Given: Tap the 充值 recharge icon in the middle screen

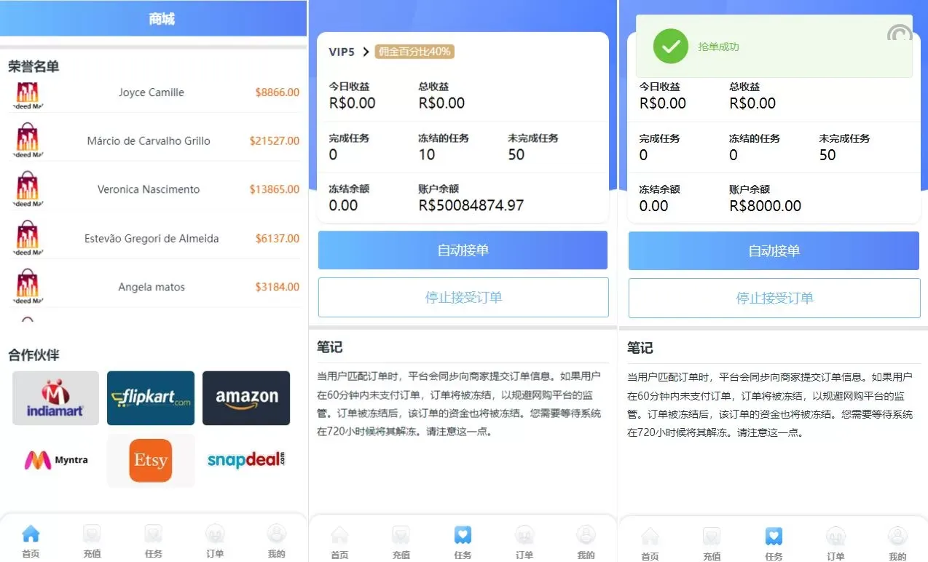Looking at the screenshot, I should [x=401, y=536].
